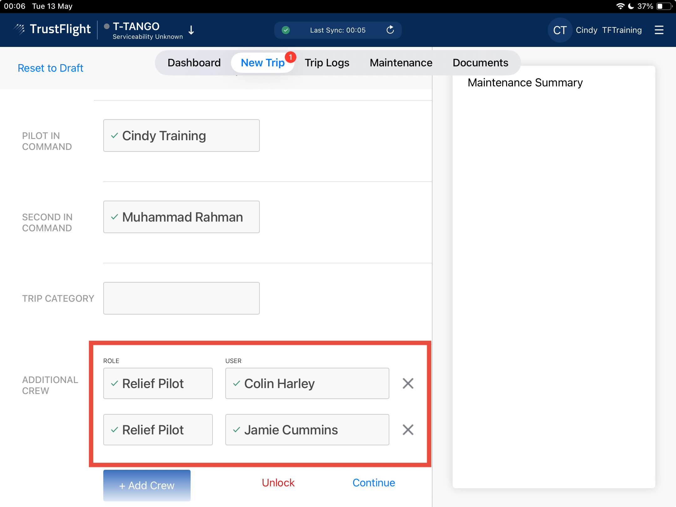Open Pilot in Command dropdown
The image size is (676, 507).
[181, 136]
